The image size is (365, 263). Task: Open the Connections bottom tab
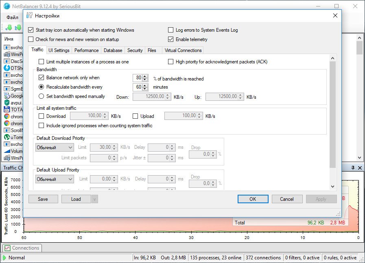tap(22, 248)
